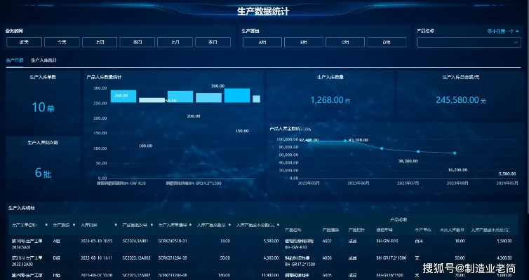Switch to the 生产入库统计 tab

44,60
